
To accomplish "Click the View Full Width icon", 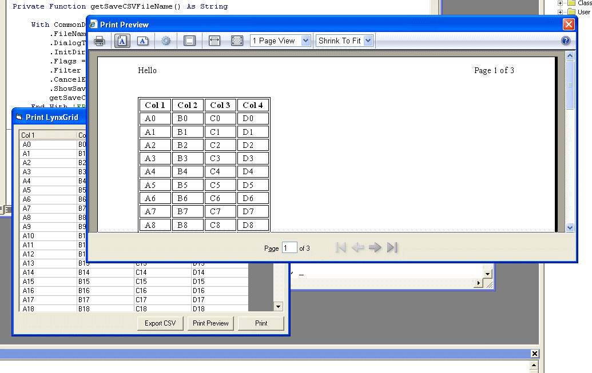I will point(214,41).
